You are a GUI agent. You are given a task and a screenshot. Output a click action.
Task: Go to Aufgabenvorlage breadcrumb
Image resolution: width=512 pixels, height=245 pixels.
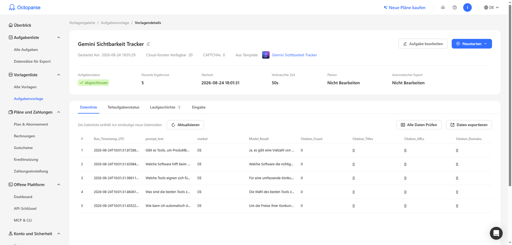click(115, 23)
